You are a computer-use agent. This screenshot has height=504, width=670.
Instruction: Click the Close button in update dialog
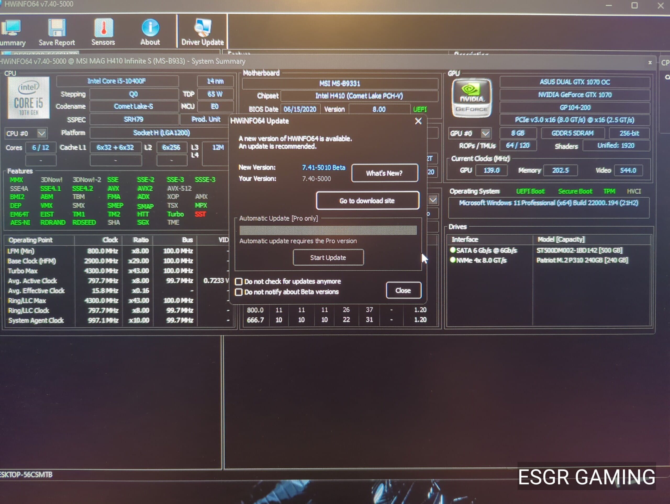[x=403, y=290]
